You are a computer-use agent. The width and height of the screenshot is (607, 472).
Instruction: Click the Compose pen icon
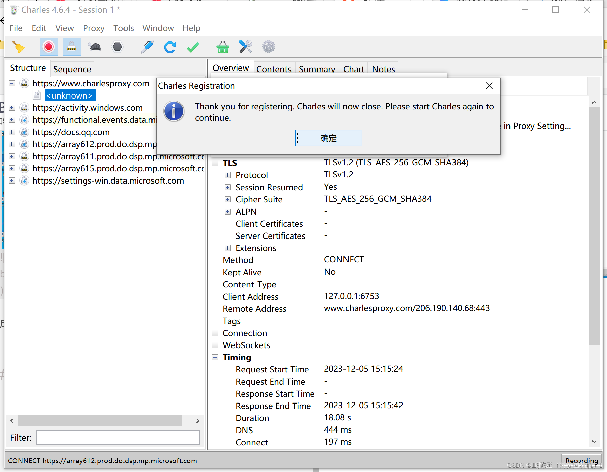pos(147,47)
